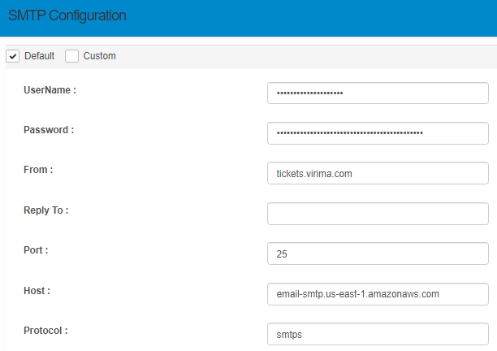Click the 'Protocol :' label

coord(45,331)
